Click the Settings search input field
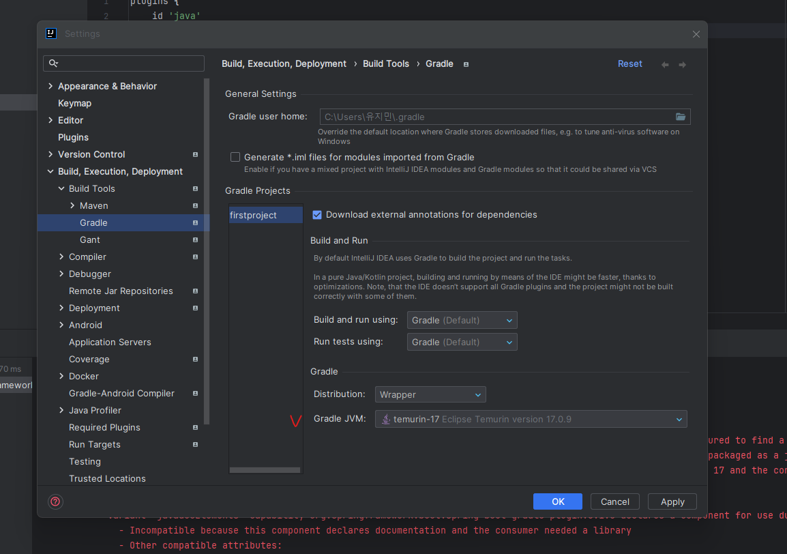 pyautogui.click(x=123, y=63)
